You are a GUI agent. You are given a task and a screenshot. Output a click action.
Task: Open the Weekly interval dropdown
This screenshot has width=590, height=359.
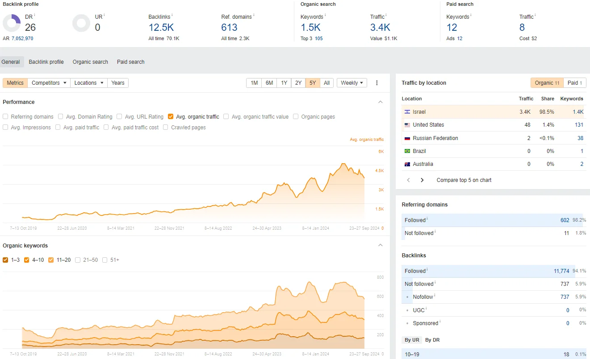[352, 83]
